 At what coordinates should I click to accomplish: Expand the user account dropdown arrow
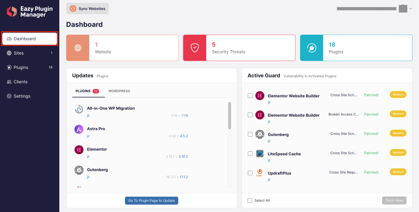tap(411, 9)
